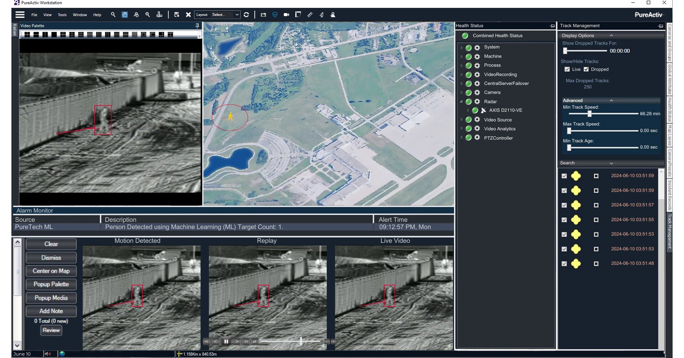684x358 pixels.
Task: Open the File menu
Action: point(34,15)
